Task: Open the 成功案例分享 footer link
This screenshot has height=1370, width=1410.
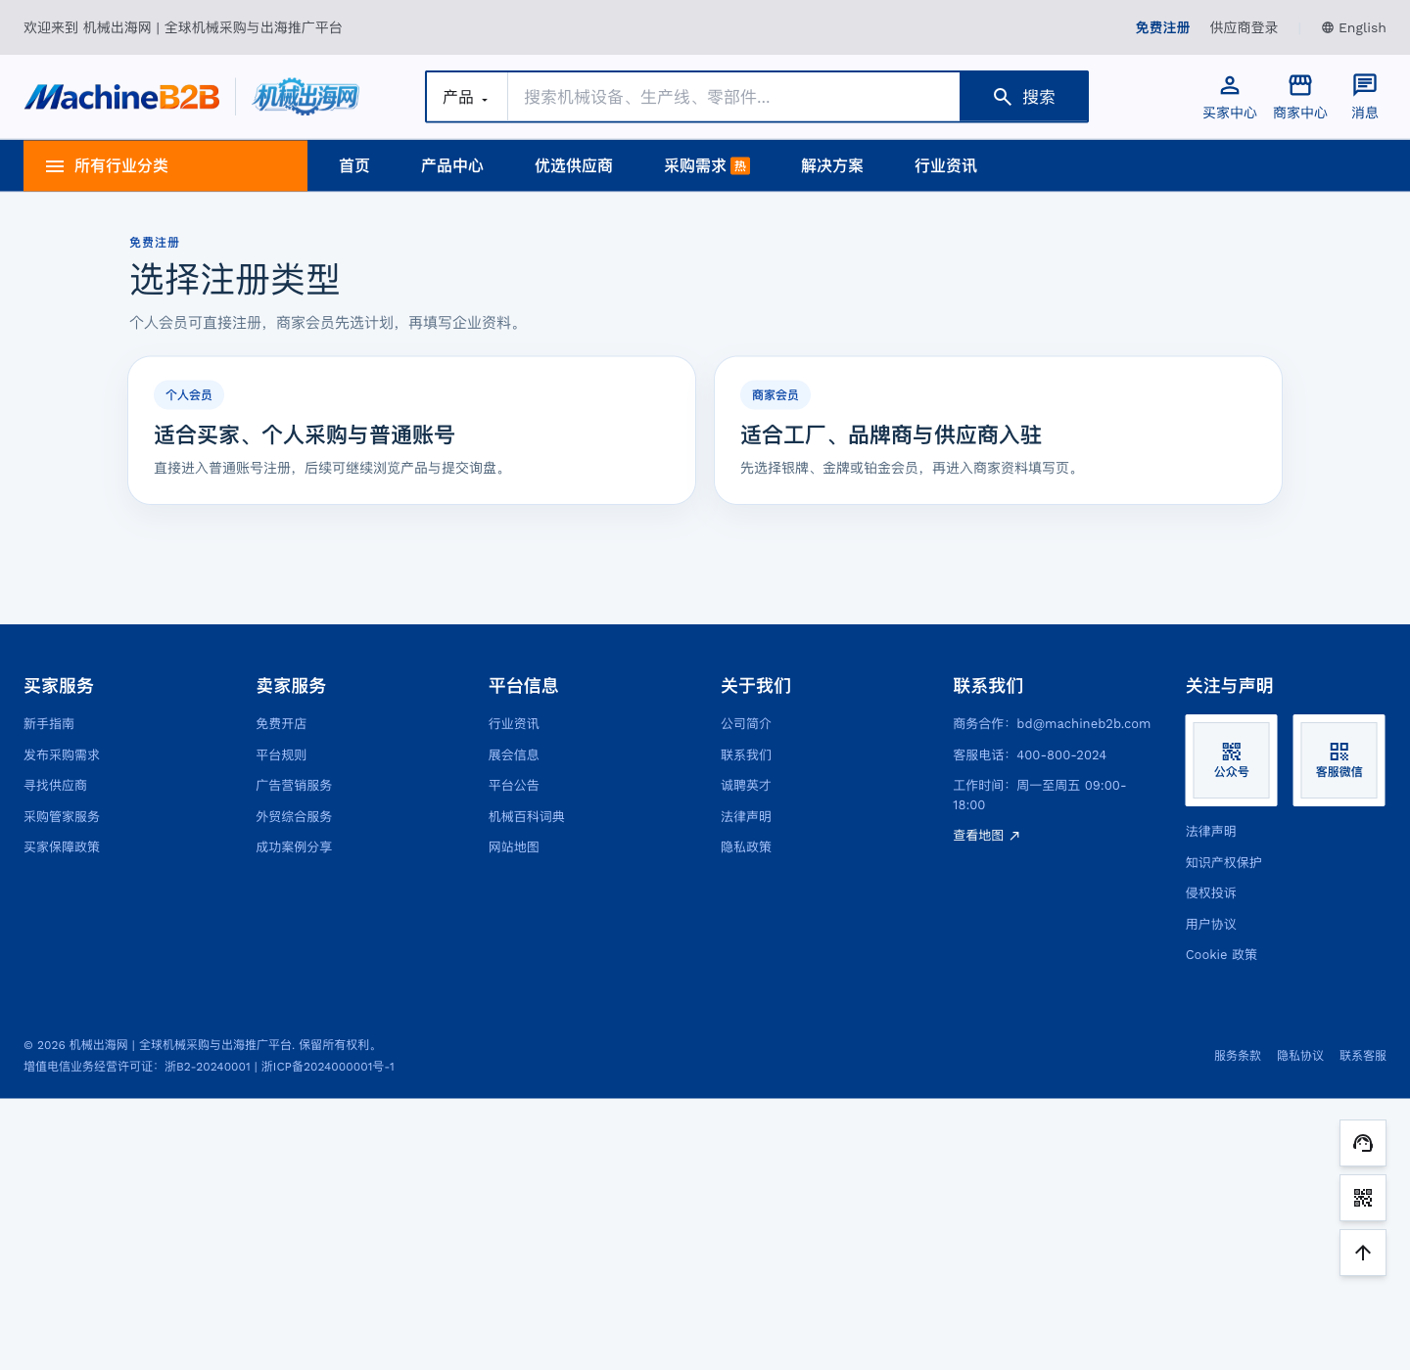Action: [x=294, y=847]
